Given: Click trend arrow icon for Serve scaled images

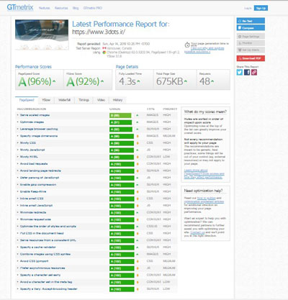Looking at the screenshot, I should tap(138, 115).
